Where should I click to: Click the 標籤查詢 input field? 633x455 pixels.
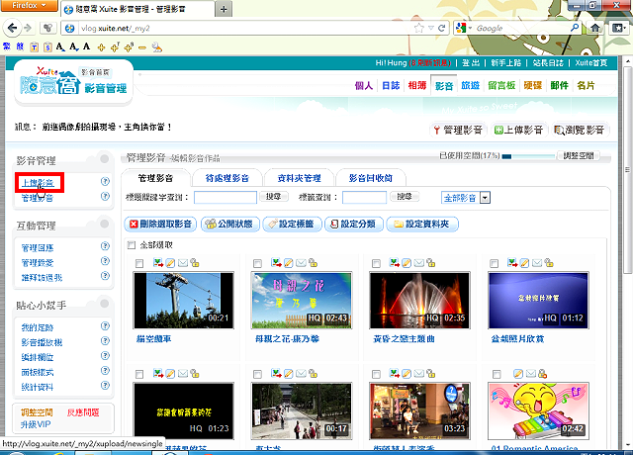pyautogui.click(x=365, y=198)
